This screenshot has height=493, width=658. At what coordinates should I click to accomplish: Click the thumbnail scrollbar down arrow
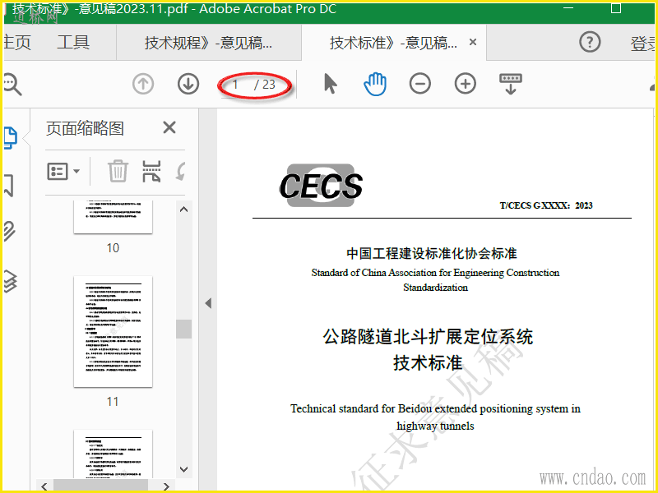tap(183, 469)
